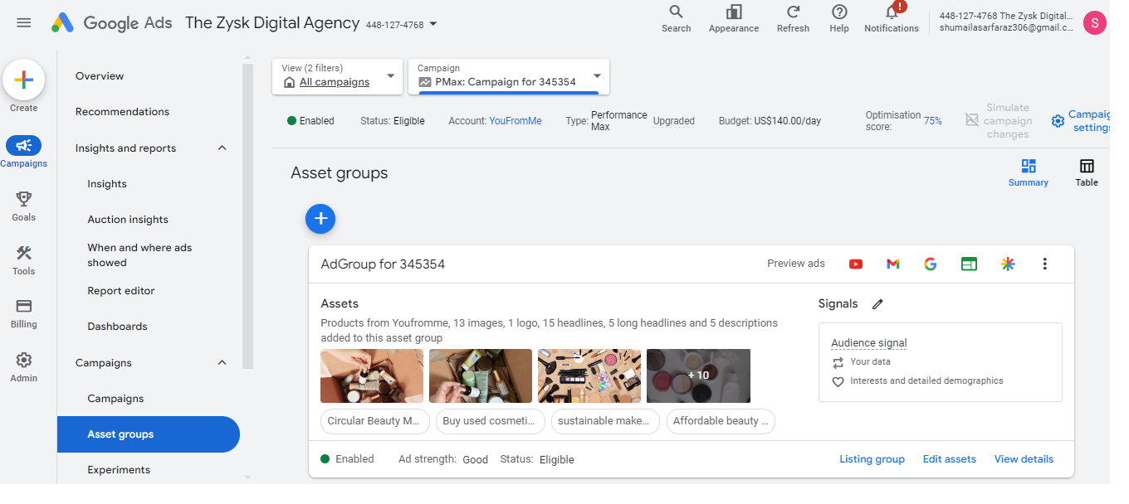Collapse Insights and reports section
Viewport: 1129px width, 504px height.
click(x=222, y=148)
